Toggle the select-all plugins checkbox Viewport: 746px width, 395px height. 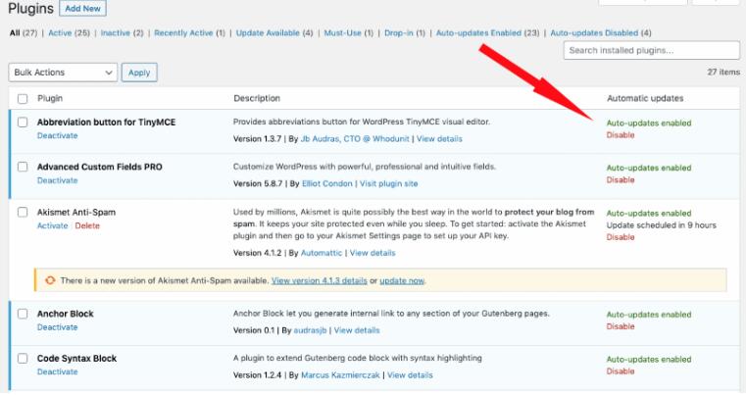(23, 99)
